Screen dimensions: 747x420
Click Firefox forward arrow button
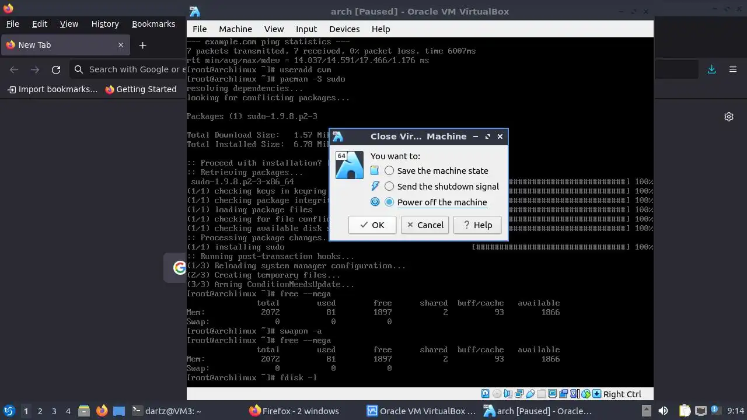pyautogui.click(x=35, y=69)
